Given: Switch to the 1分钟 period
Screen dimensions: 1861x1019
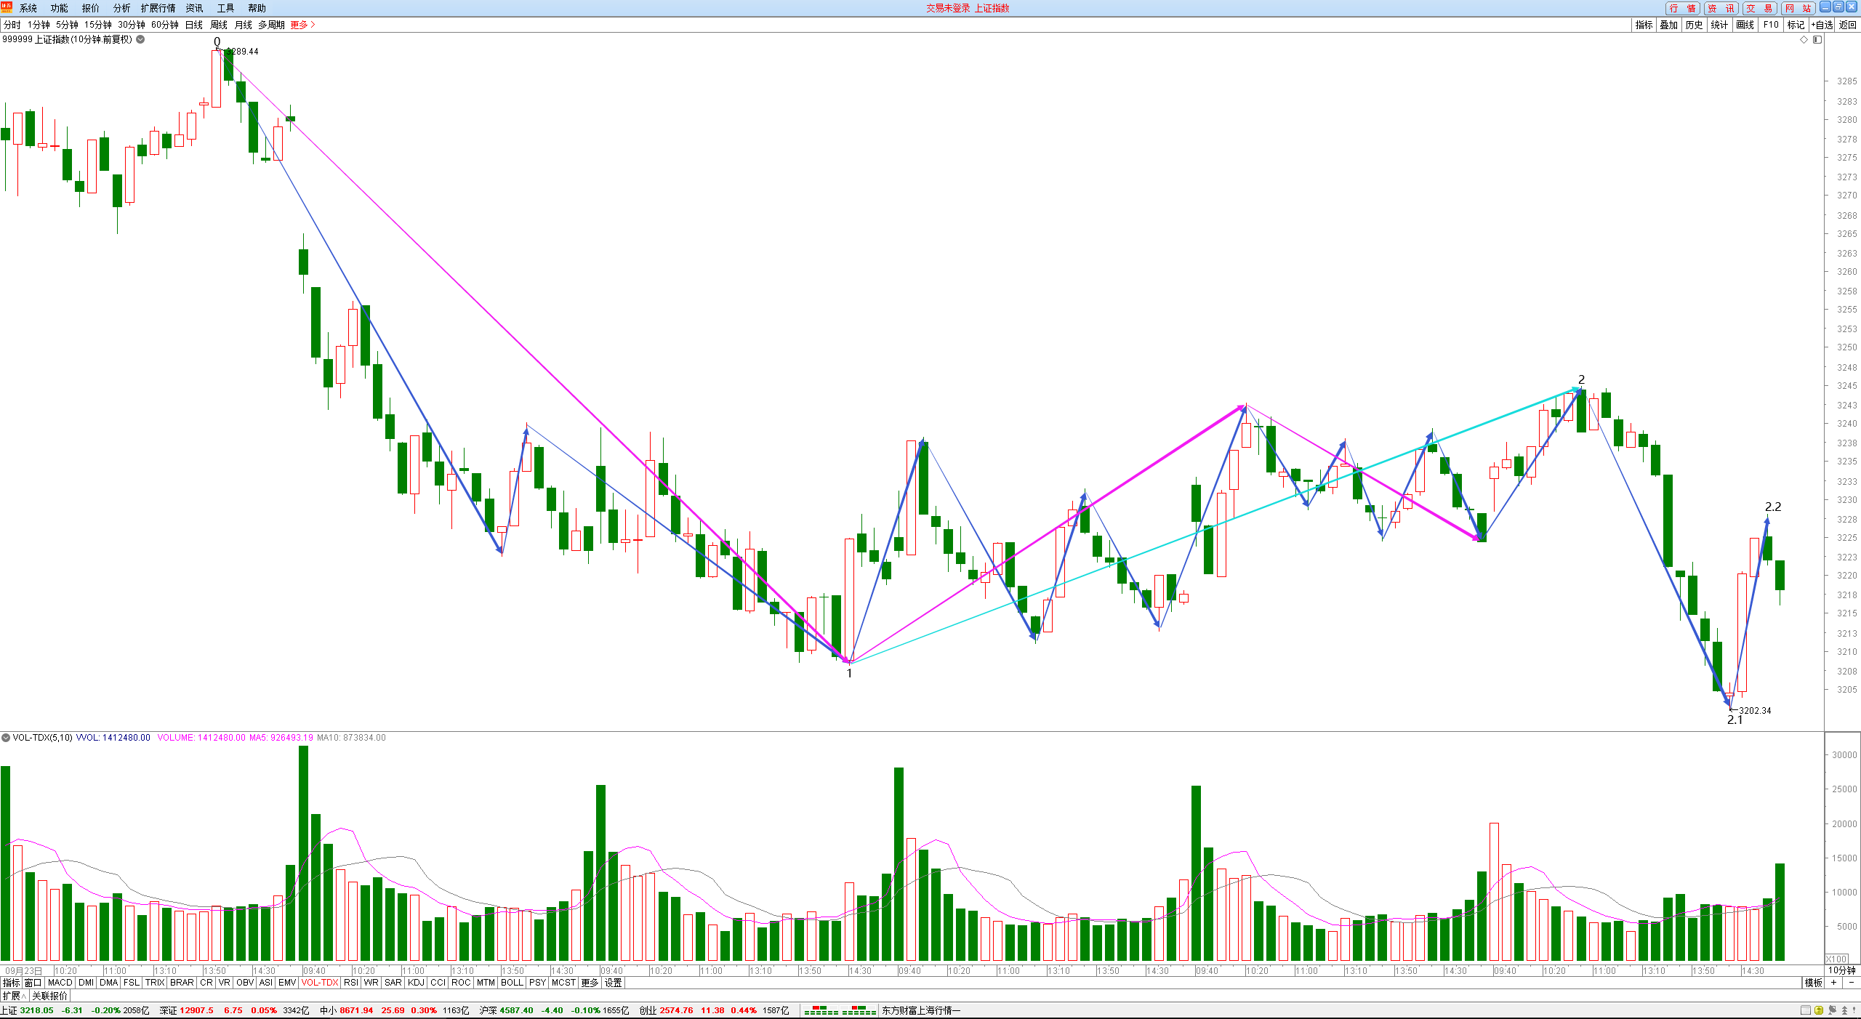Looking at the screenshot, I should (39, 25).
